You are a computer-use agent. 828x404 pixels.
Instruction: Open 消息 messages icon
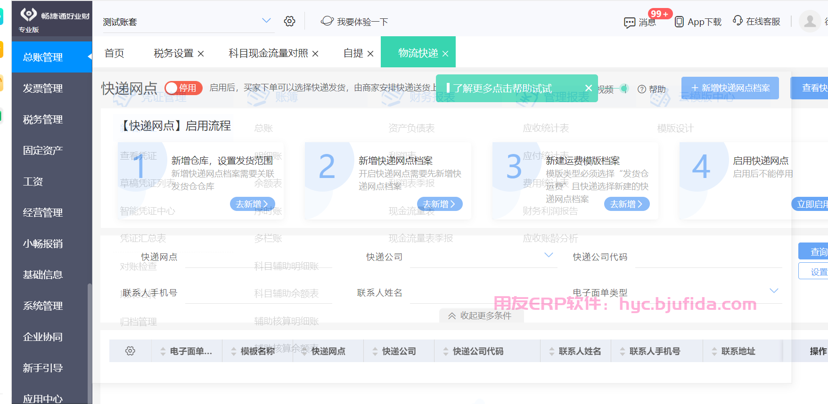click(x=629, y=22)
